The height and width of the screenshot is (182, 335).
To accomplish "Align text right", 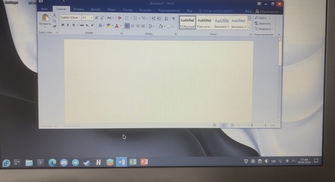I will (138, 26).
